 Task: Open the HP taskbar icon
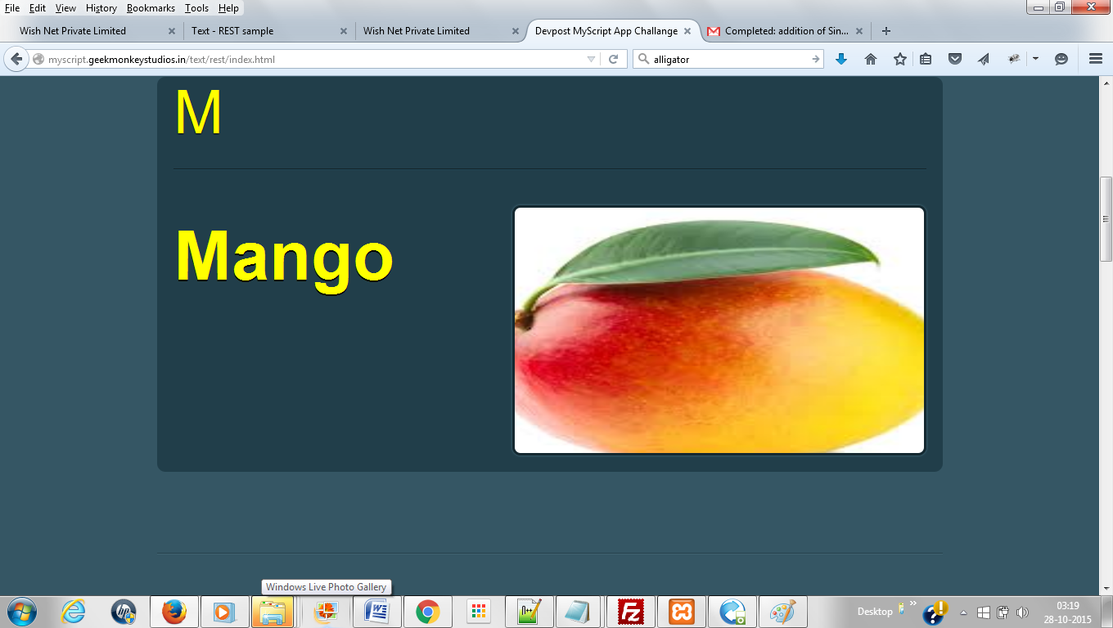(x=124, y=612)
